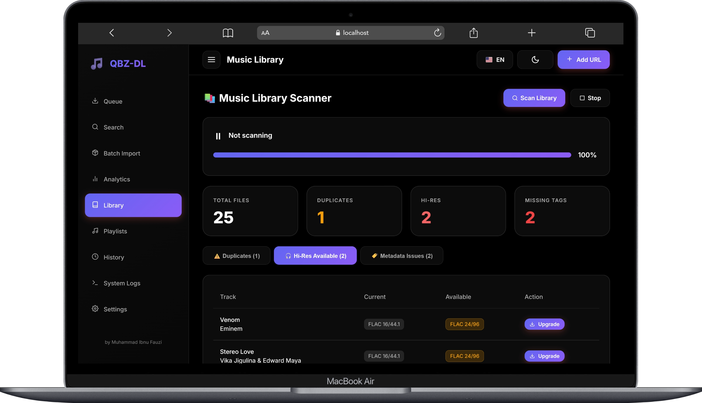Image resolution: width=702 pixels, height=403 pixels.
Task: Switch to the Metadata Issues (2) tab
Action: tap(402, 256)
